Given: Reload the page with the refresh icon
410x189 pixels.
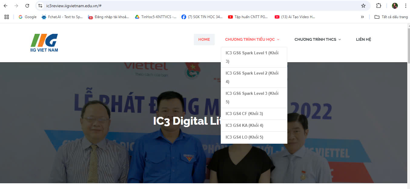Looking at the screenshot, I should click(27, 6).
